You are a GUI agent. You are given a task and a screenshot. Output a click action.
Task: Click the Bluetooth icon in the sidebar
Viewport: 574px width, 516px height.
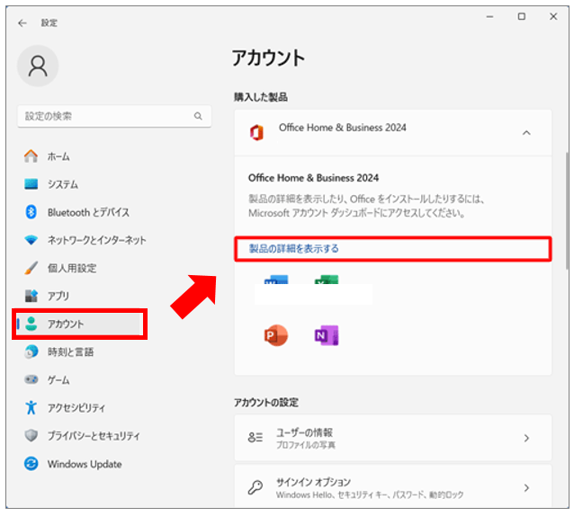click(x=31, y=212)
